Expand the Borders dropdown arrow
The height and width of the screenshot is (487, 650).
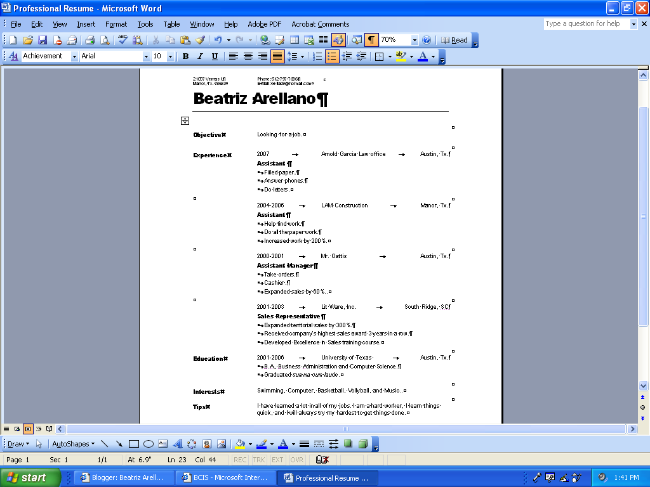click(390, 56)
